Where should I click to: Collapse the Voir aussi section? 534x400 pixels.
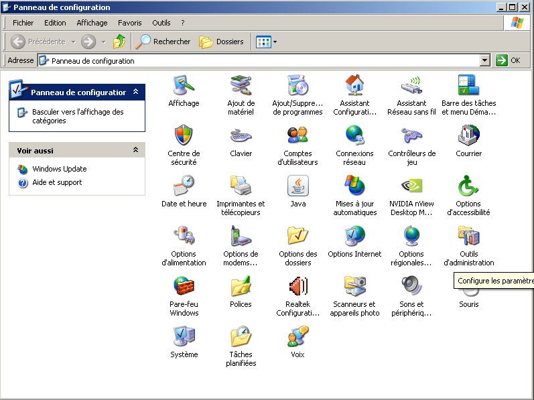(135, 150)
